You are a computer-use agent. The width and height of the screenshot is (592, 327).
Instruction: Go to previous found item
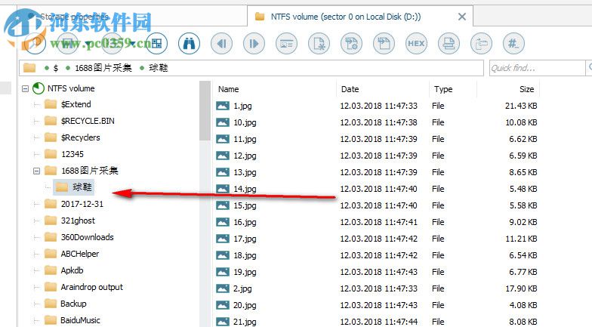pos(222,44)
